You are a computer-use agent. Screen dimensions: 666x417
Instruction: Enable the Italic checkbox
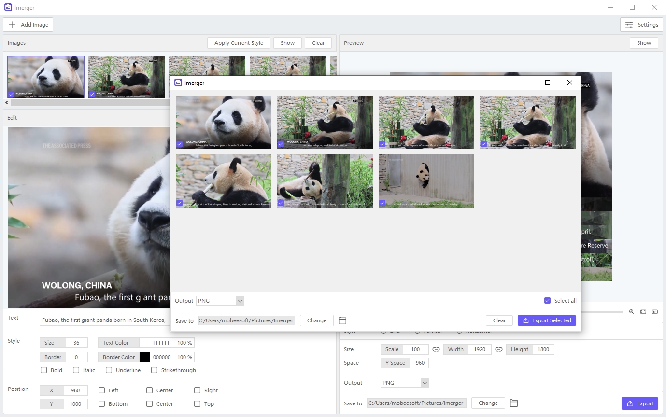tap(76, 370)
